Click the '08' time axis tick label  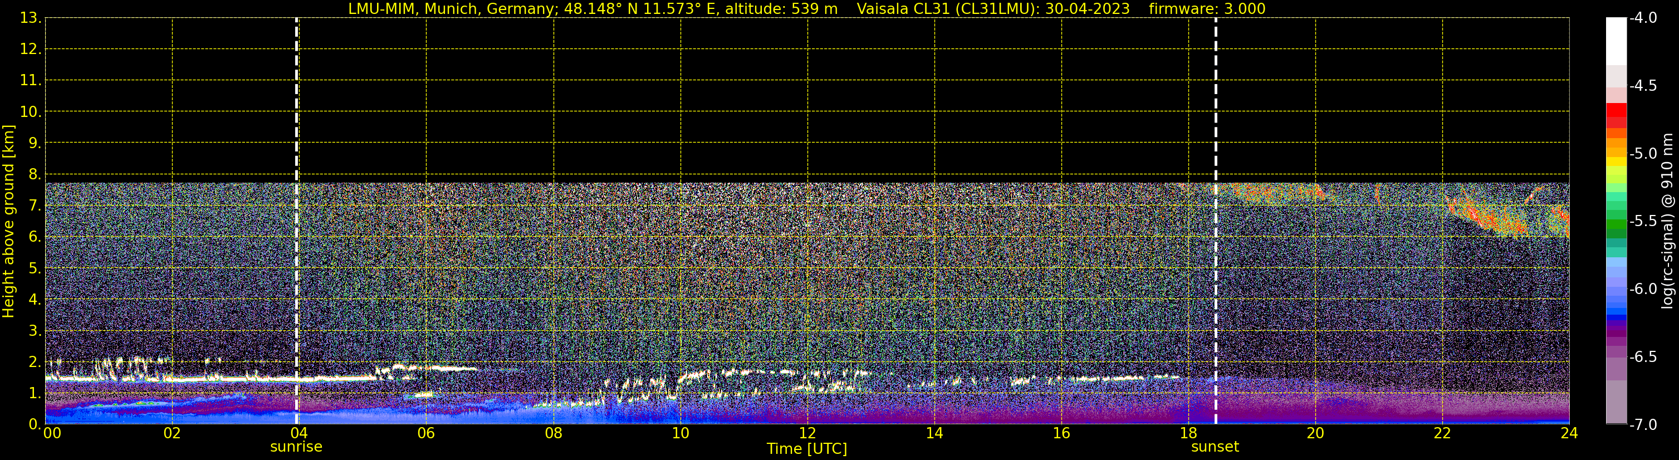554,433
